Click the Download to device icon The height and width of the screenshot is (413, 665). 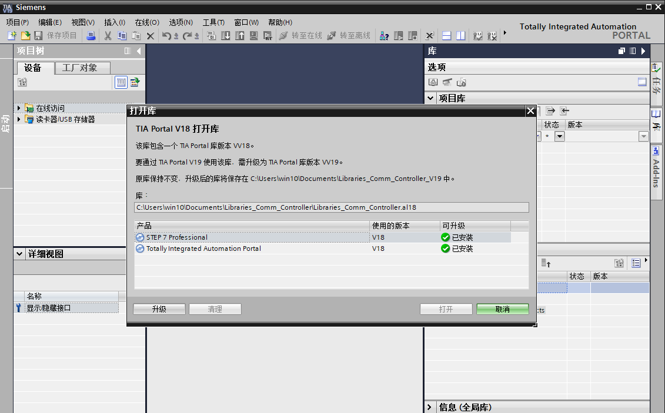tap(226, 36)
